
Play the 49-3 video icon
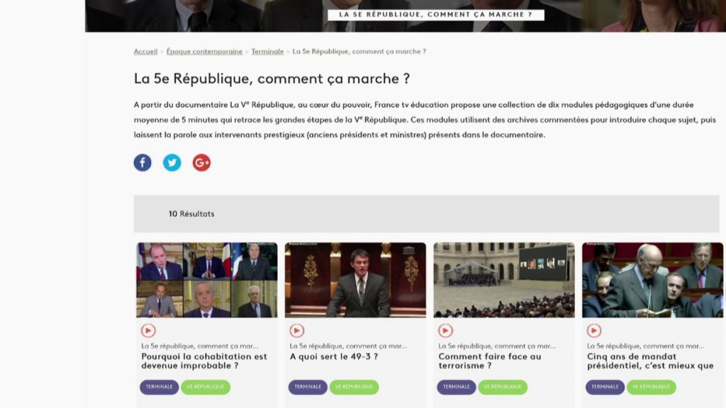click(297, 331)
